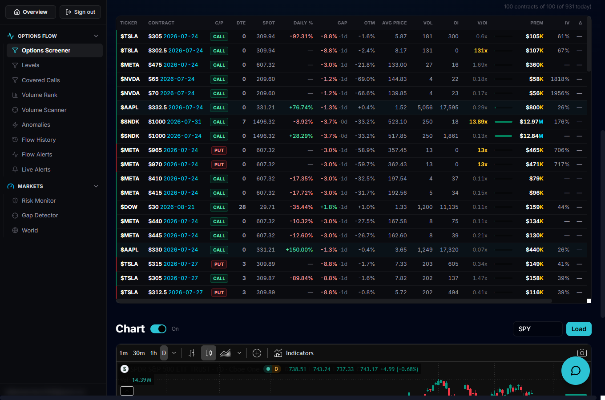This screenshot has width=605, height=400.
Task: Select the D daily chart interval
Action: coord(164,353)
